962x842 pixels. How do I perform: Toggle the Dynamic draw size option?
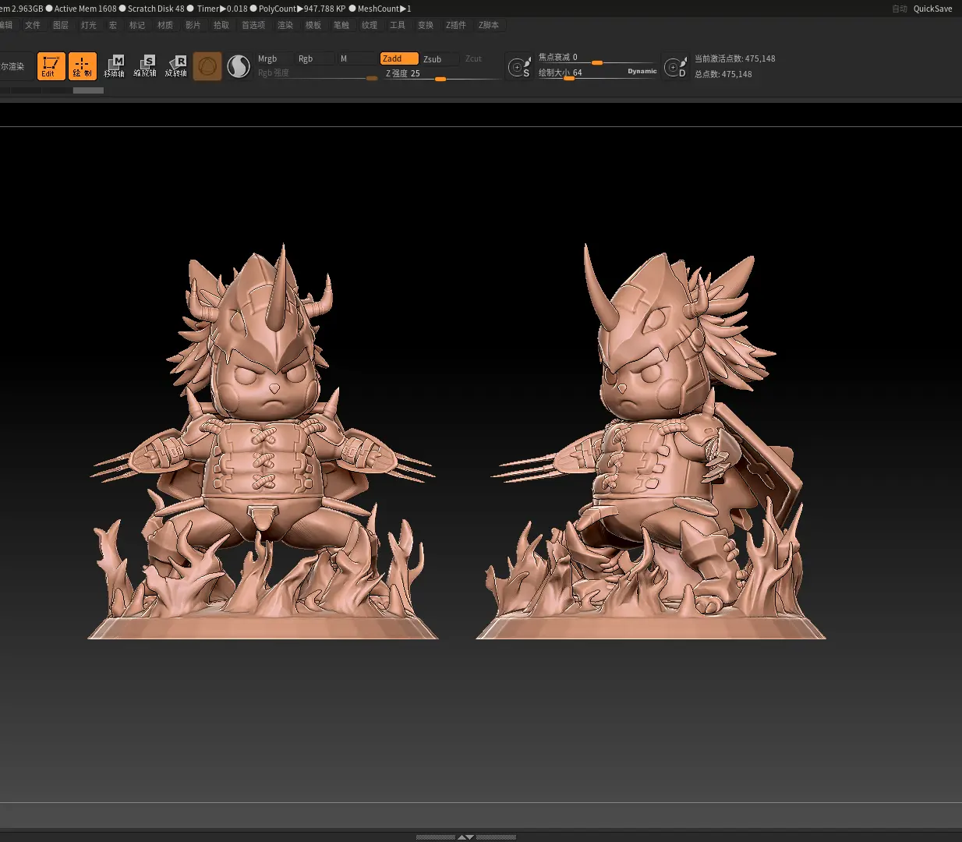[x=642, y=71]
